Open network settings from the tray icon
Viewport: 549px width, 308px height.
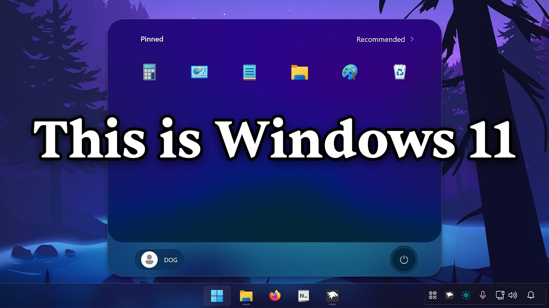(500, 295)
